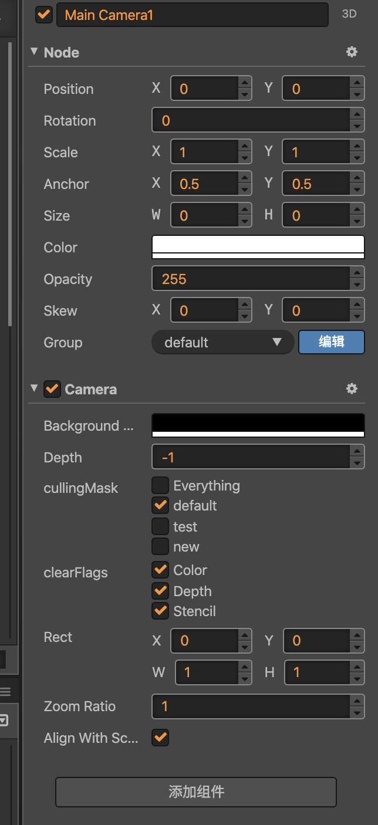Enable Everything in cullingMask

[160, 486]
